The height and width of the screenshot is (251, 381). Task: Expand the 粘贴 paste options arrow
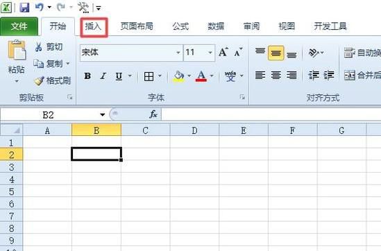tap(17, 81)
